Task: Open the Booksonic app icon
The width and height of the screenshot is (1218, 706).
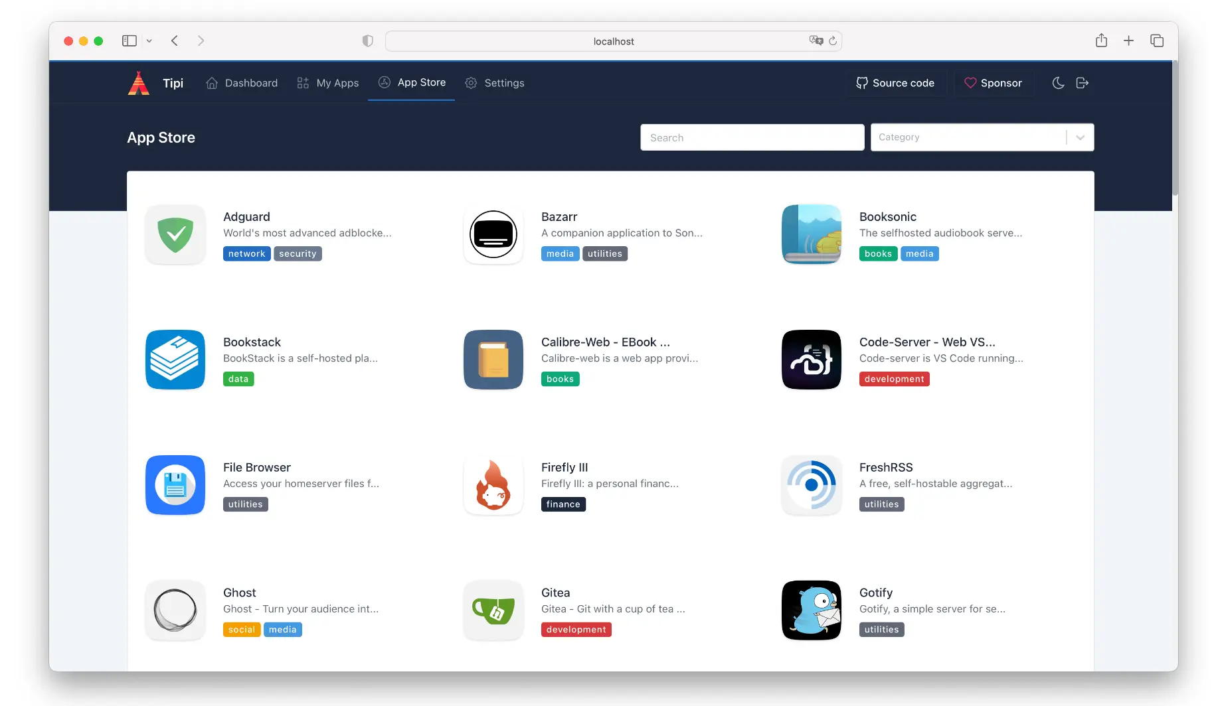Action: [x=812, y=234]
